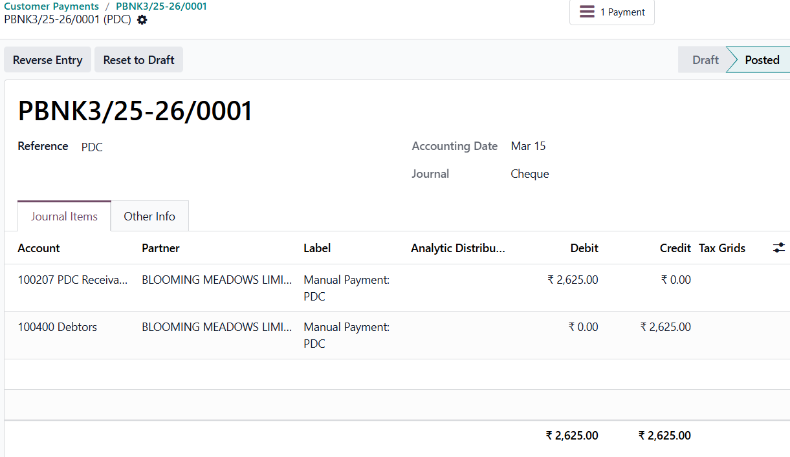The width and height of the screenshot is (790, 457).
Task: Click the Debit column header
Action: point(584,248)
